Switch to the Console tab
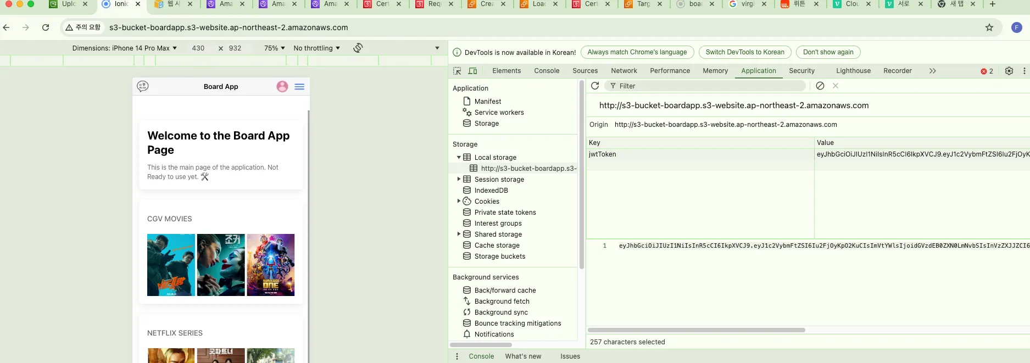Viewport: 1030px width, 363px height. (547, 71)
